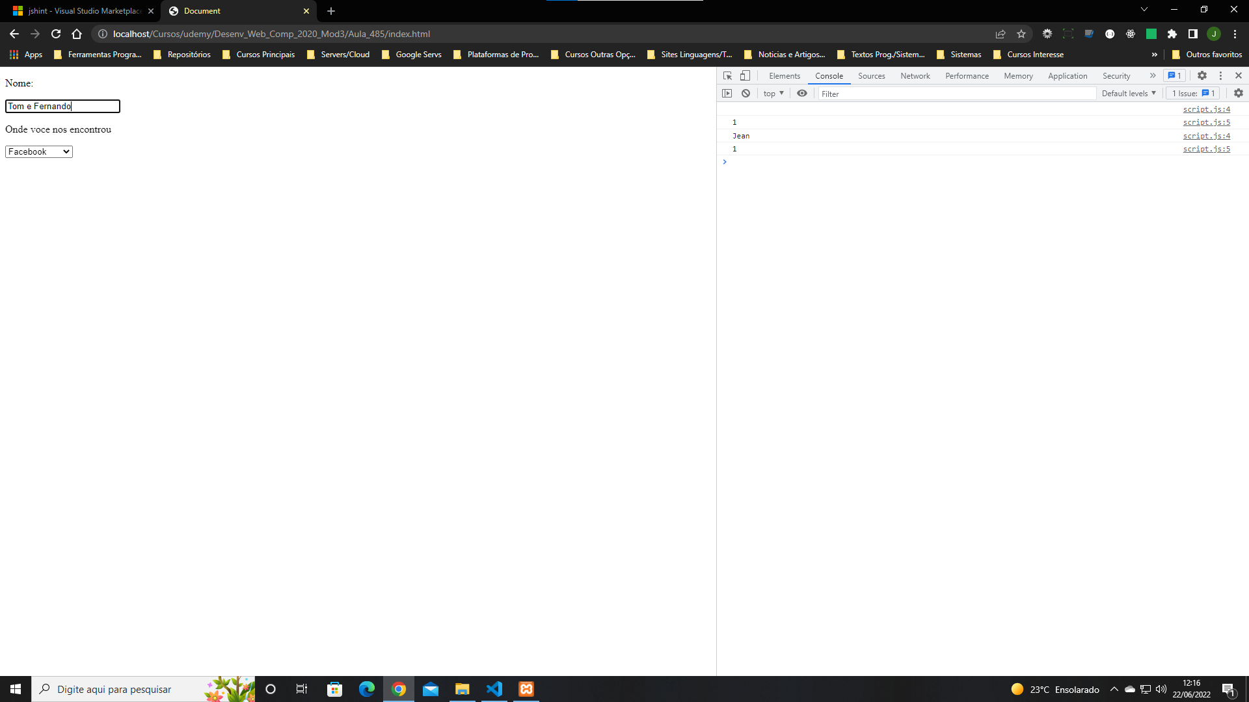The image size is (1249, 702).
Task: Focus the console Filter field
Action: [956, 94]
